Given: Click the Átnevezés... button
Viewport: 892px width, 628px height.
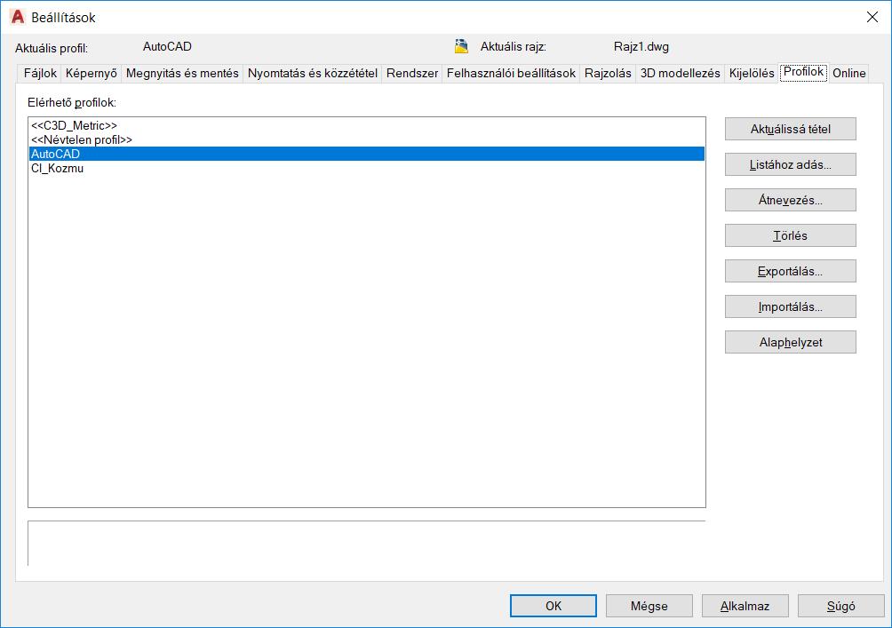Looking at the screenshot, I should coord(790,200).
